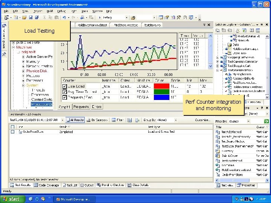Viewport: 271px width, 203px height.
Task: Click the red User Load color swatch
Action: 161,86
